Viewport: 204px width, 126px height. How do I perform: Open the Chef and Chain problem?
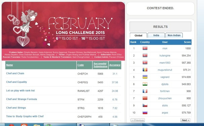(x=15, y=73)
